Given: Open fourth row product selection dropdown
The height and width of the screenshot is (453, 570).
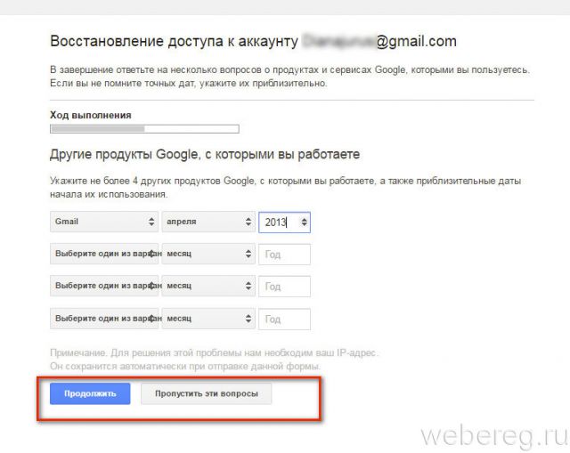Looking at the screenshot, I should click(104, 319).
